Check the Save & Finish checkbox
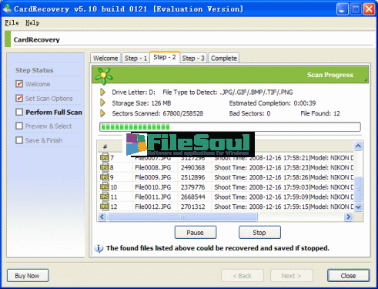 click(x=19, y=140)
